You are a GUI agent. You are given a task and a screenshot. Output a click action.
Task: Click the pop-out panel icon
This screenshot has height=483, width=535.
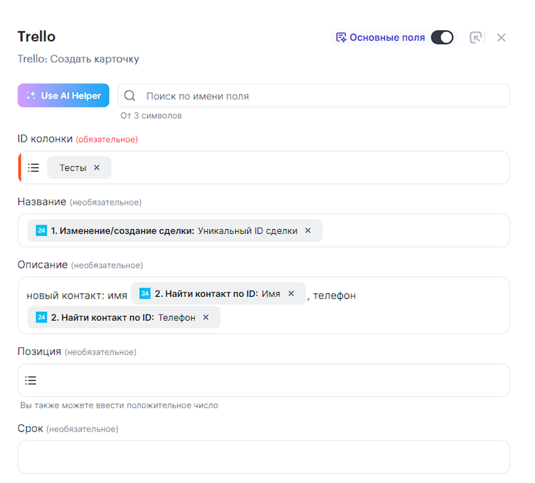click(475, 38)
